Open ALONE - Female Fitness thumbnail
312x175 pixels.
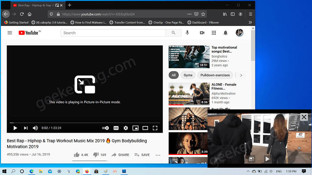[189, 94]
